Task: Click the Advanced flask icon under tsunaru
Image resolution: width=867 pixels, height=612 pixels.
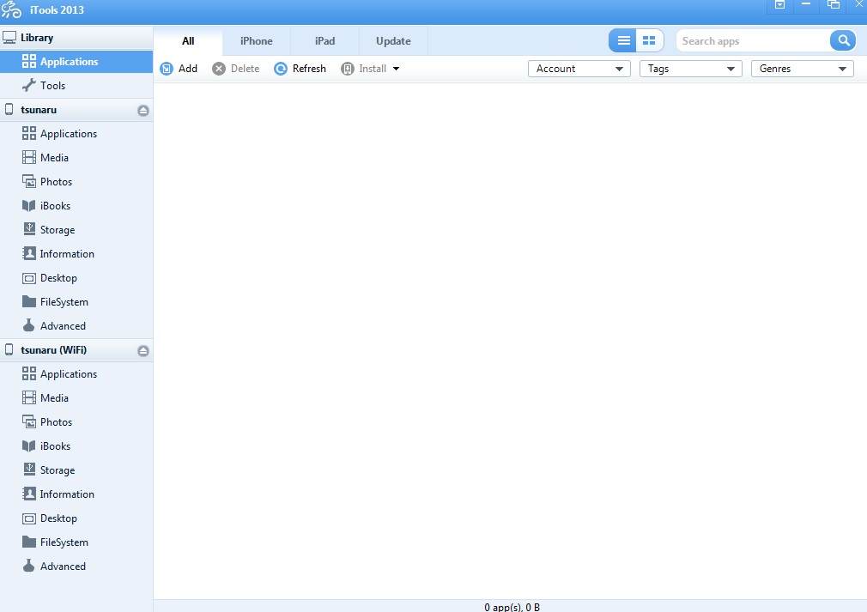Action: (28, 325)
